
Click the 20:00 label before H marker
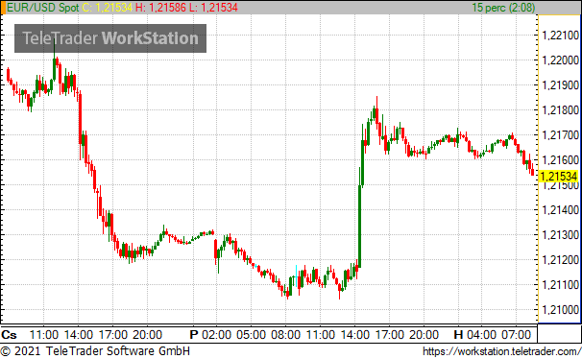coord(424,335)
